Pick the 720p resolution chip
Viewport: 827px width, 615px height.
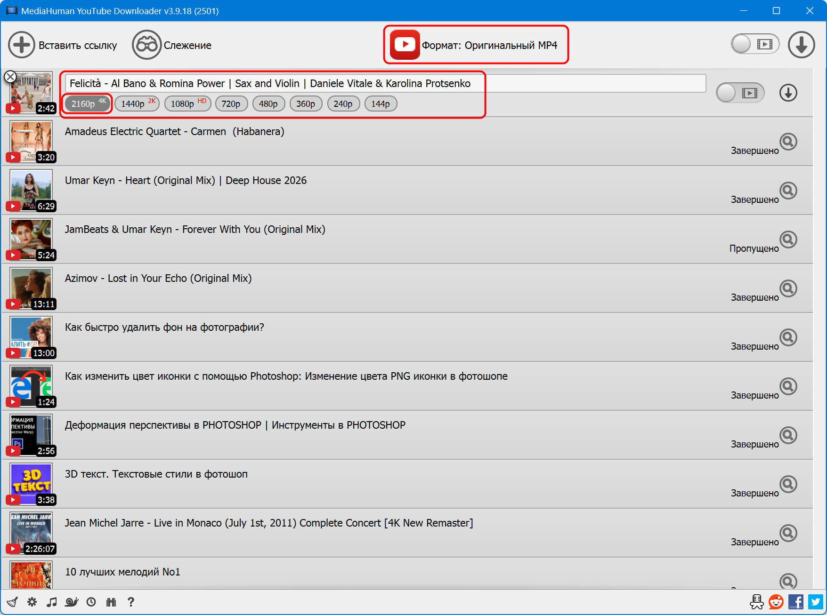point(231,104)
